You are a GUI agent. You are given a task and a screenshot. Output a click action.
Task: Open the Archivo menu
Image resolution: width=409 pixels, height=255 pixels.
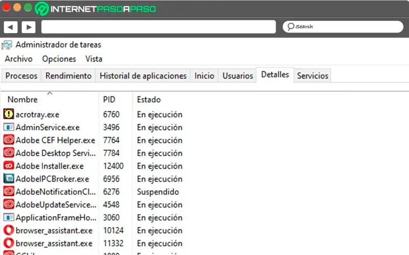[18, 59]
